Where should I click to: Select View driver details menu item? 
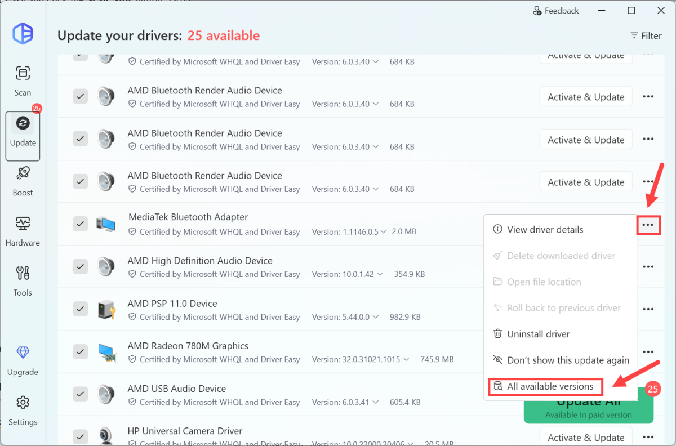tap(561, 230)
